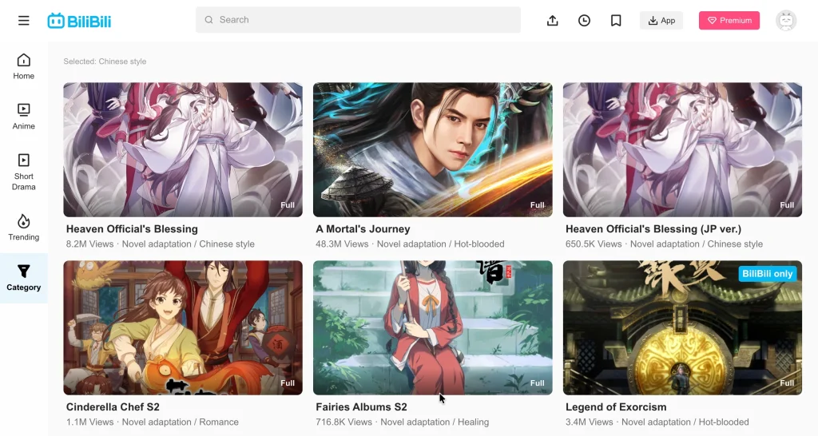The image size is (818, 436).
Task: Open Trending in sidebar
Action: tap(23, 228)
